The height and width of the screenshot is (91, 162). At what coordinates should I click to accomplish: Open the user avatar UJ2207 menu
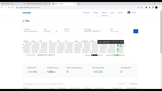[129, 13]
